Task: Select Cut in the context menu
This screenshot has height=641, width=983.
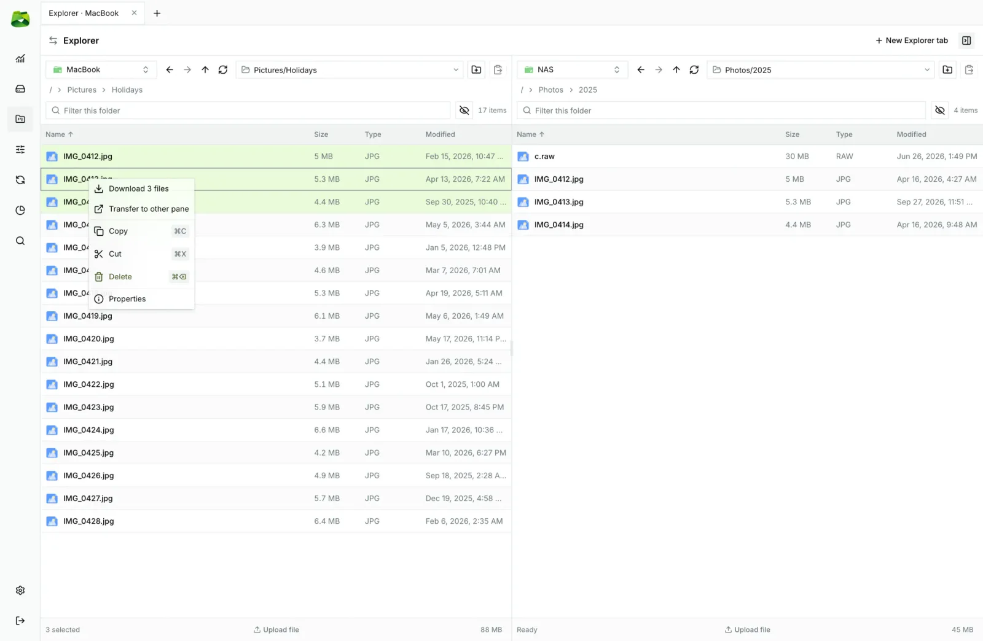Action: coord(141,254)
